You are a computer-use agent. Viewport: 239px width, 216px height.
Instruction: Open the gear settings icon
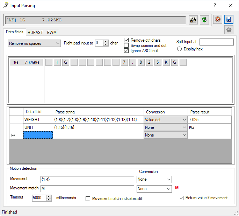coord(229,30)
